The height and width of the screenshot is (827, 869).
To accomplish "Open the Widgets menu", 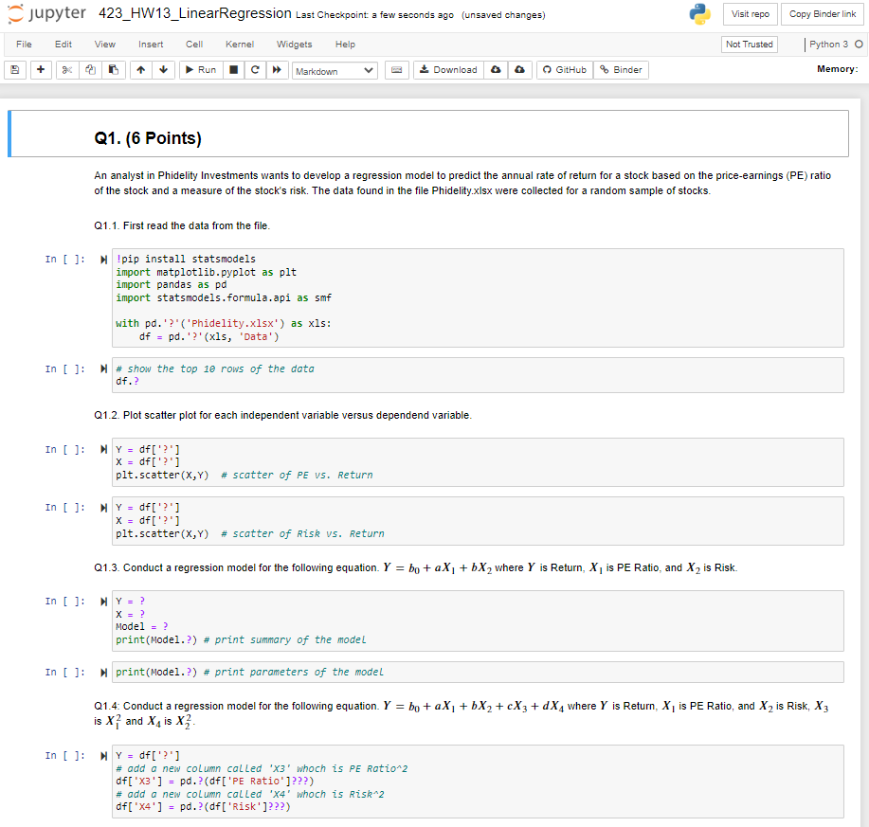I will pyautogui.click(x=295, y=45).
